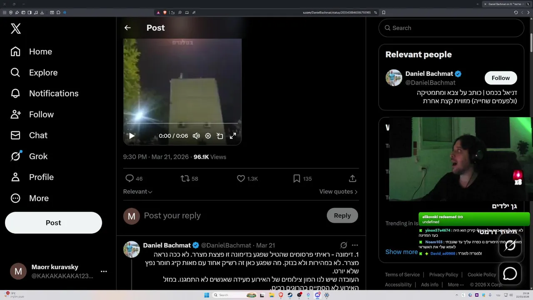Open the floating chat messages button
The image size is (533, 300).
(510, 274)
